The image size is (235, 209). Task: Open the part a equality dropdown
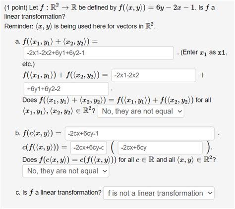[x=140, y=111]
